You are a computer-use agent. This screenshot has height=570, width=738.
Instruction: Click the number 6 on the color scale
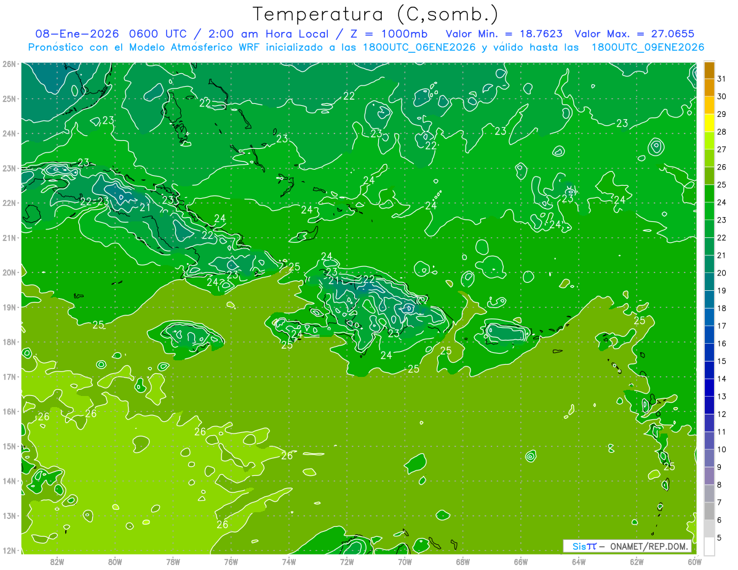click(x=720, y=520)
